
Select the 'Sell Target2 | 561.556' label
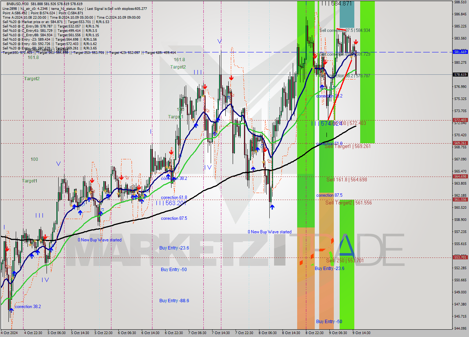tap(348, 203)
